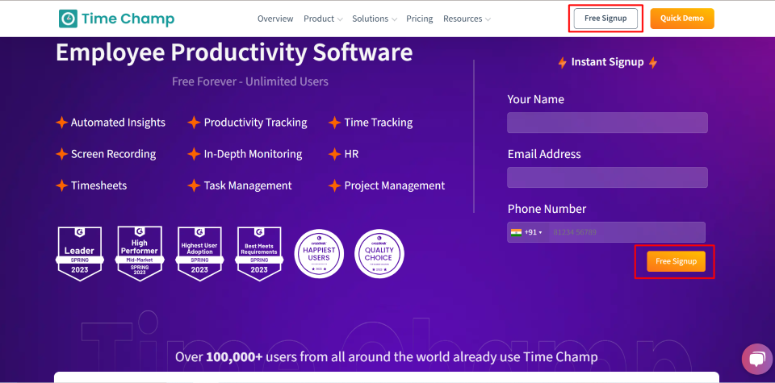
Task: Click the Happiest Users round badge
Action: click(319, 254)
